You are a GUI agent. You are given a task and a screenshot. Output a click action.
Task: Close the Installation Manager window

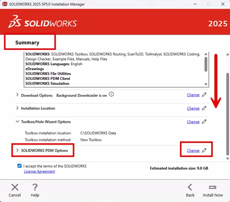coord(223,4)
